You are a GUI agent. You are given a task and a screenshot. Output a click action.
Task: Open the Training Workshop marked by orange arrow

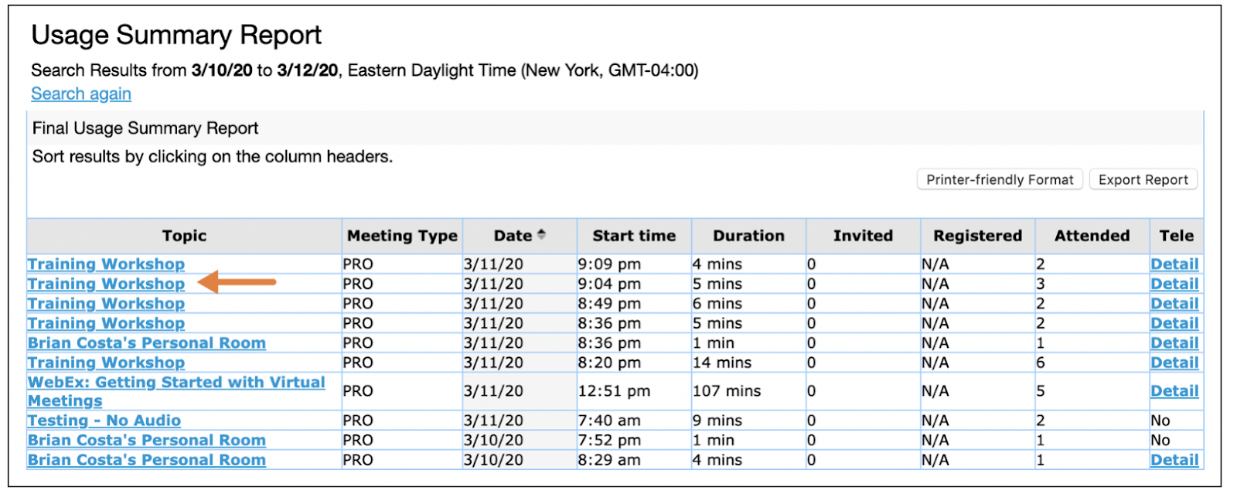tap(106, 284)
